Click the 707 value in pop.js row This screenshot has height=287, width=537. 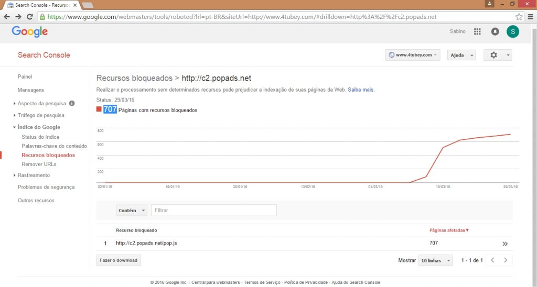coord(434,243)
